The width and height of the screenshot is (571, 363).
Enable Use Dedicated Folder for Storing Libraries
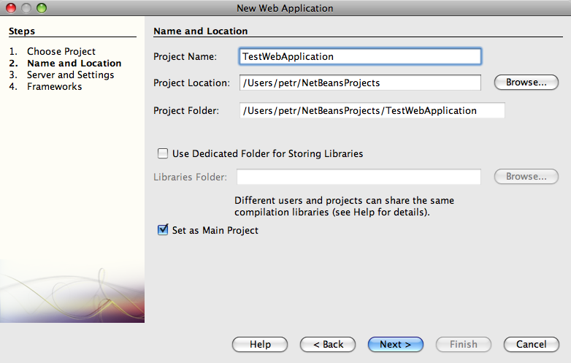click(163, 153)
